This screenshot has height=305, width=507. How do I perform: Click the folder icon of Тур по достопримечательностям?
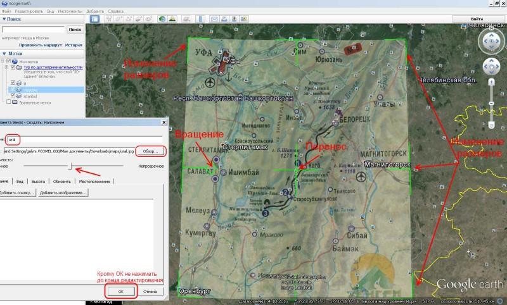pyautogui.click(x=19, y=68)
